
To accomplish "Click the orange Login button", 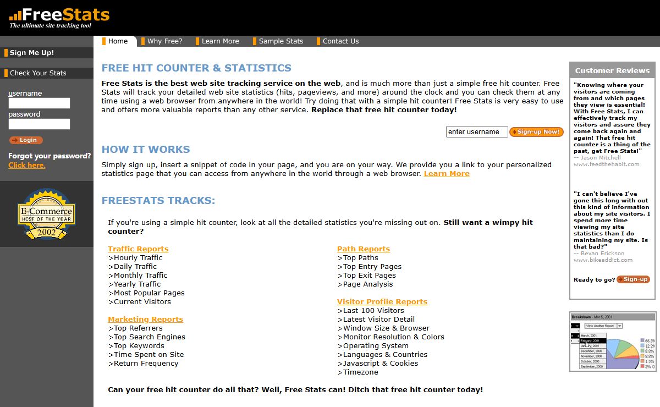I will pos(26,140).
